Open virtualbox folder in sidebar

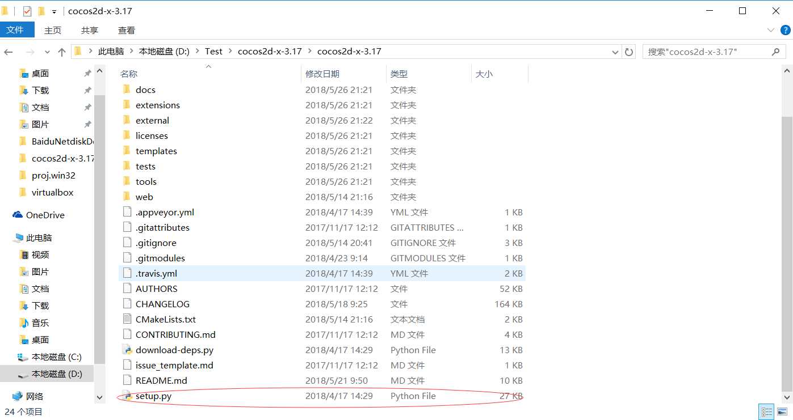click(52, 192)
